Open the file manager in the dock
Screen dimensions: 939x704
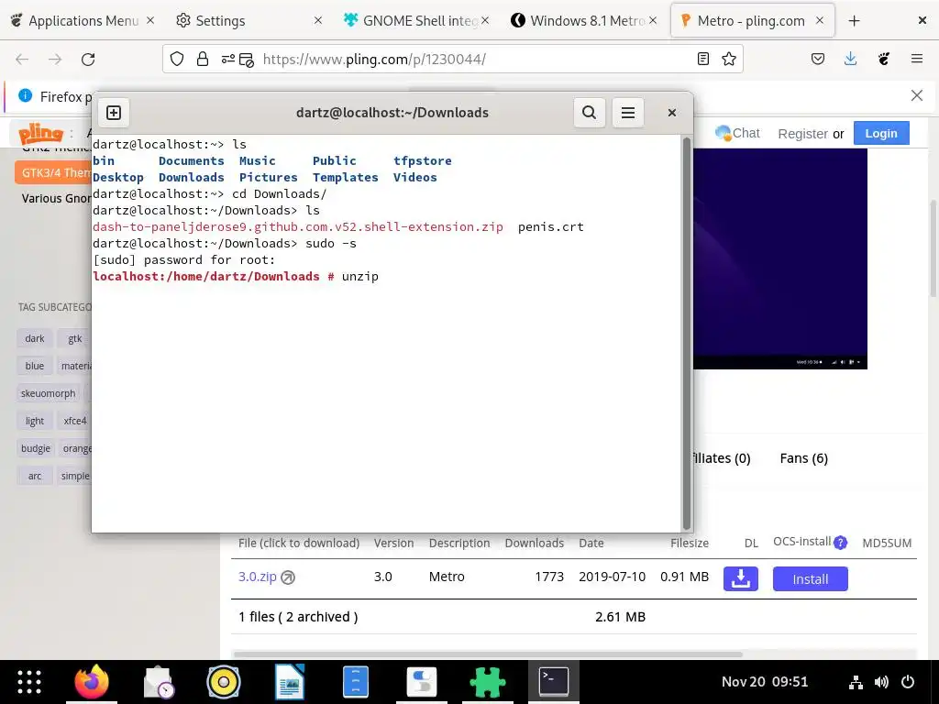point(356,682)
